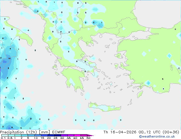
Task: Select the 25–30 mm navy legend swatch
Action: (x=58, y=135)
